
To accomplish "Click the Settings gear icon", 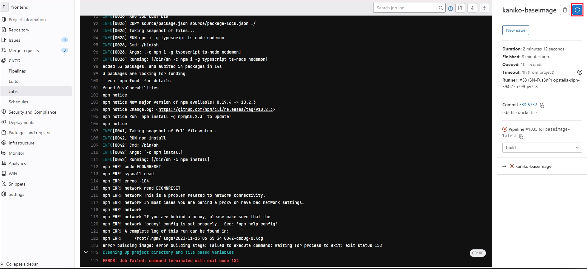I will (4, 194).
